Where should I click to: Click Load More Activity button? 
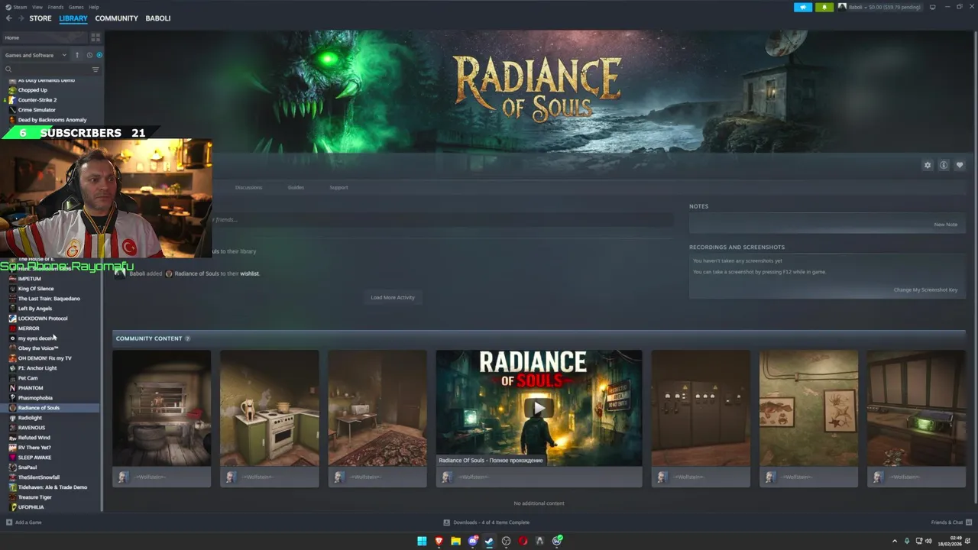[393, 297]
